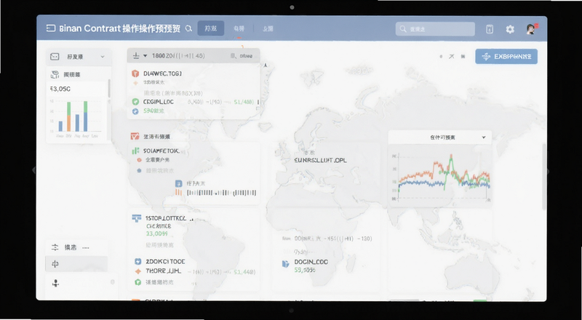This screenshot has height=320, width=582.
Task: Click the blue shield icon beside 2DOKCI TOOE
Action: point(138,261)
